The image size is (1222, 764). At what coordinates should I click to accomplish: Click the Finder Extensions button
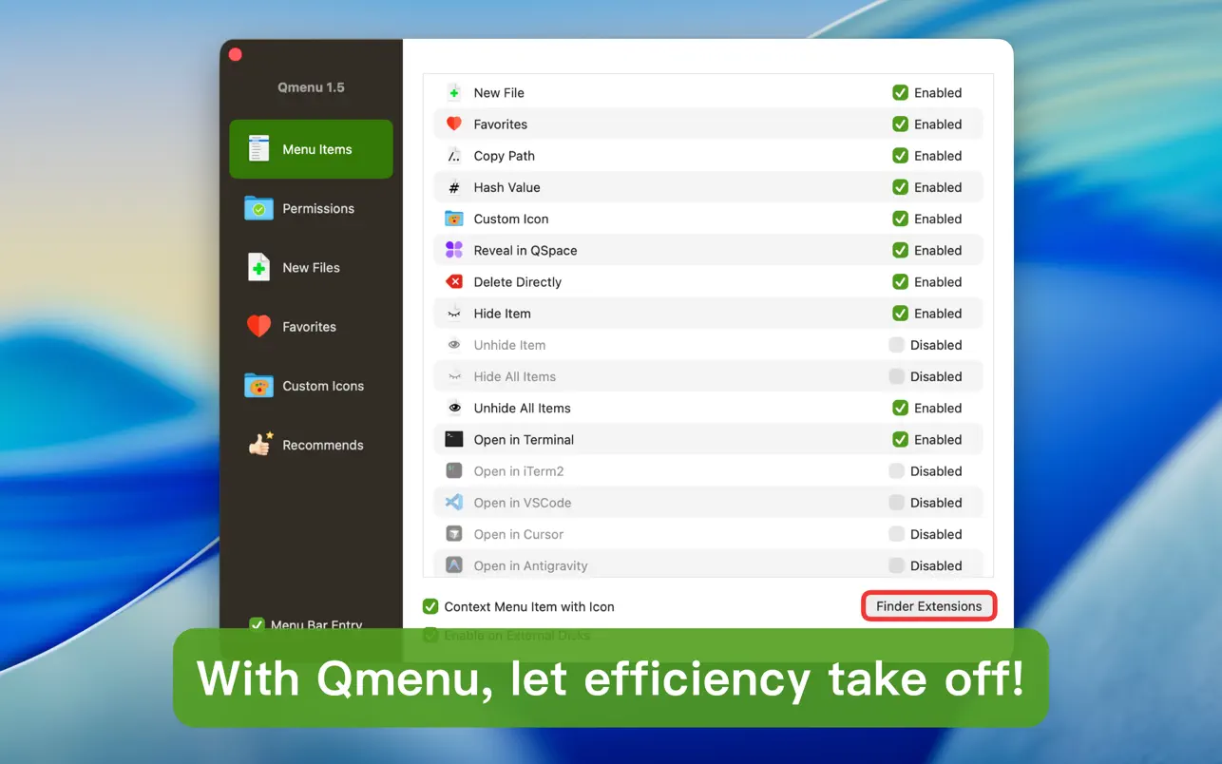(x=928, y=605)
